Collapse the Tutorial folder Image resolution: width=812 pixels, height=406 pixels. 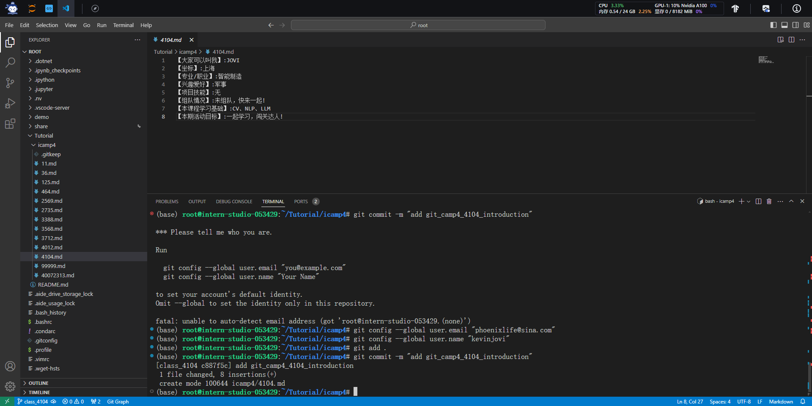(x=84, y=136)
